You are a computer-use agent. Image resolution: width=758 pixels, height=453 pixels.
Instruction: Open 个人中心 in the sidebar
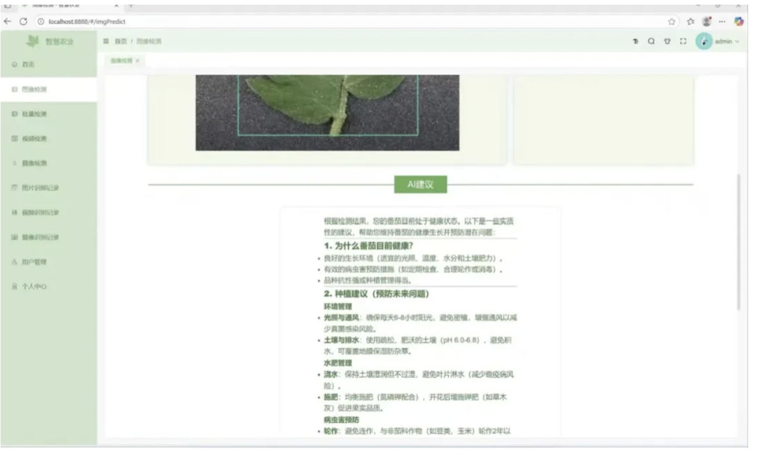(49, 286)
